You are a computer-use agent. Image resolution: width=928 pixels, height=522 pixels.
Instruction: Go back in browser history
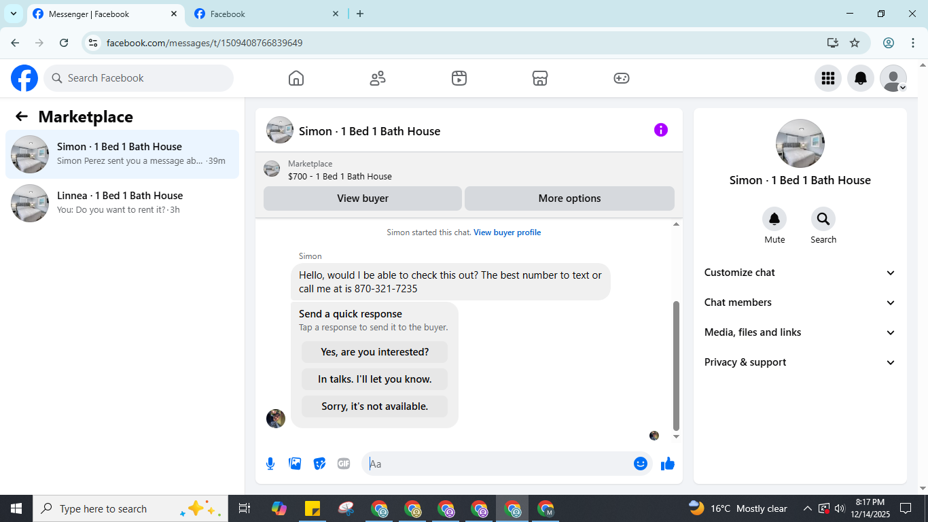[15, 43]
